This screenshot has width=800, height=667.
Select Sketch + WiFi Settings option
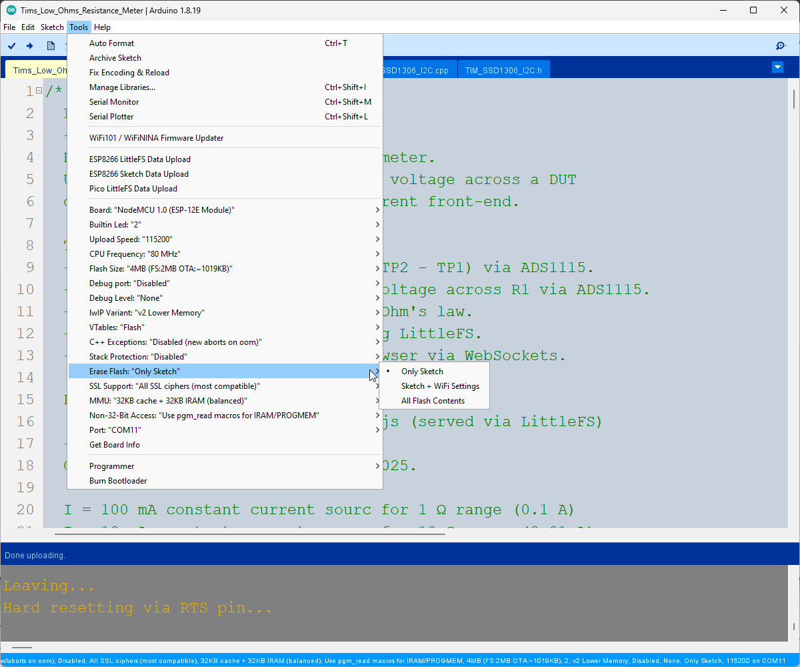point(434,386)
